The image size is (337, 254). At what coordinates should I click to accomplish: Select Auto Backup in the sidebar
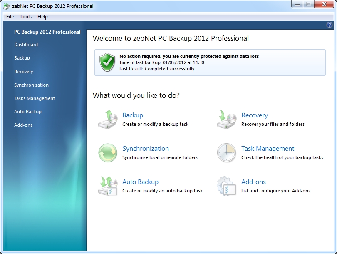(28, 112)
